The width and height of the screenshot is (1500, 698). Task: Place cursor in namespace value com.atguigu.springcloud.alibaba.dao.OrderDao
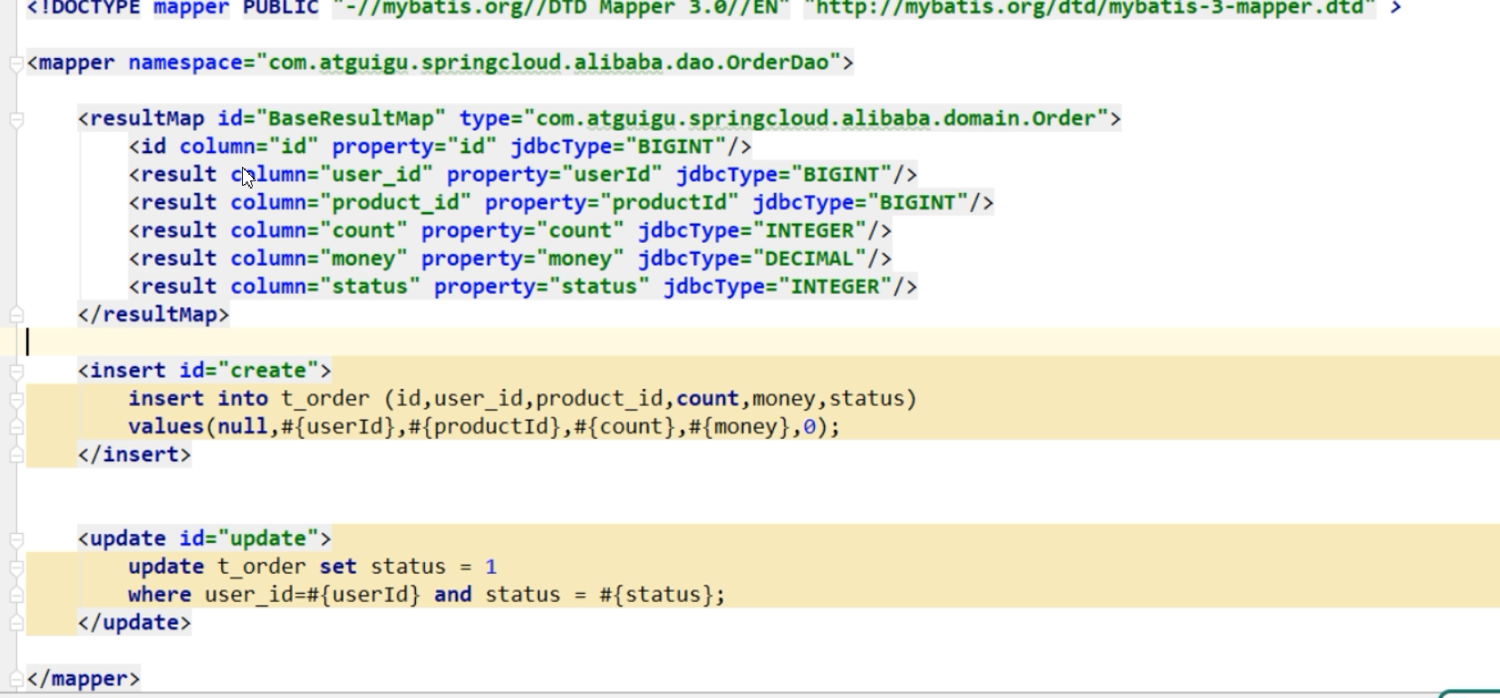[549, 63]
